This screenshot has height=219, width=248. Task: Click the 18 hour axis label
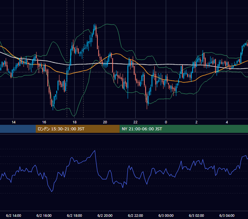point(74,122)
